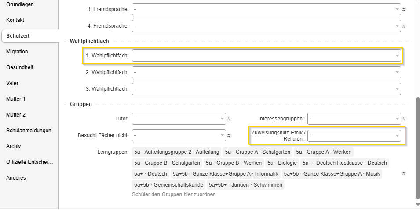This screenshot has width=420, height=212.
Task: Expand the 2. Wahlpflichtfach dropdown
Action: [266, 72]
